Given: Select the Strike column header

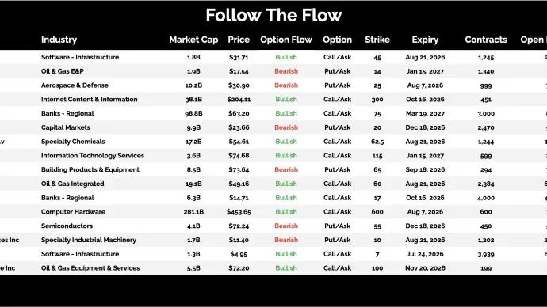Looking at the screenshot, I should 377,40.
